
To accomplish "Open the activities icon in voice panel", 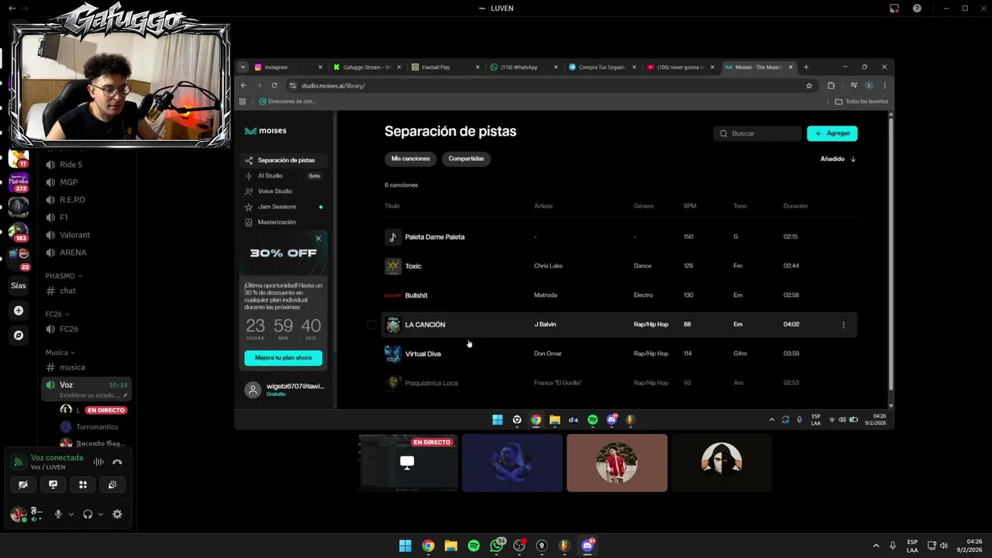I will tap(83, 484).
